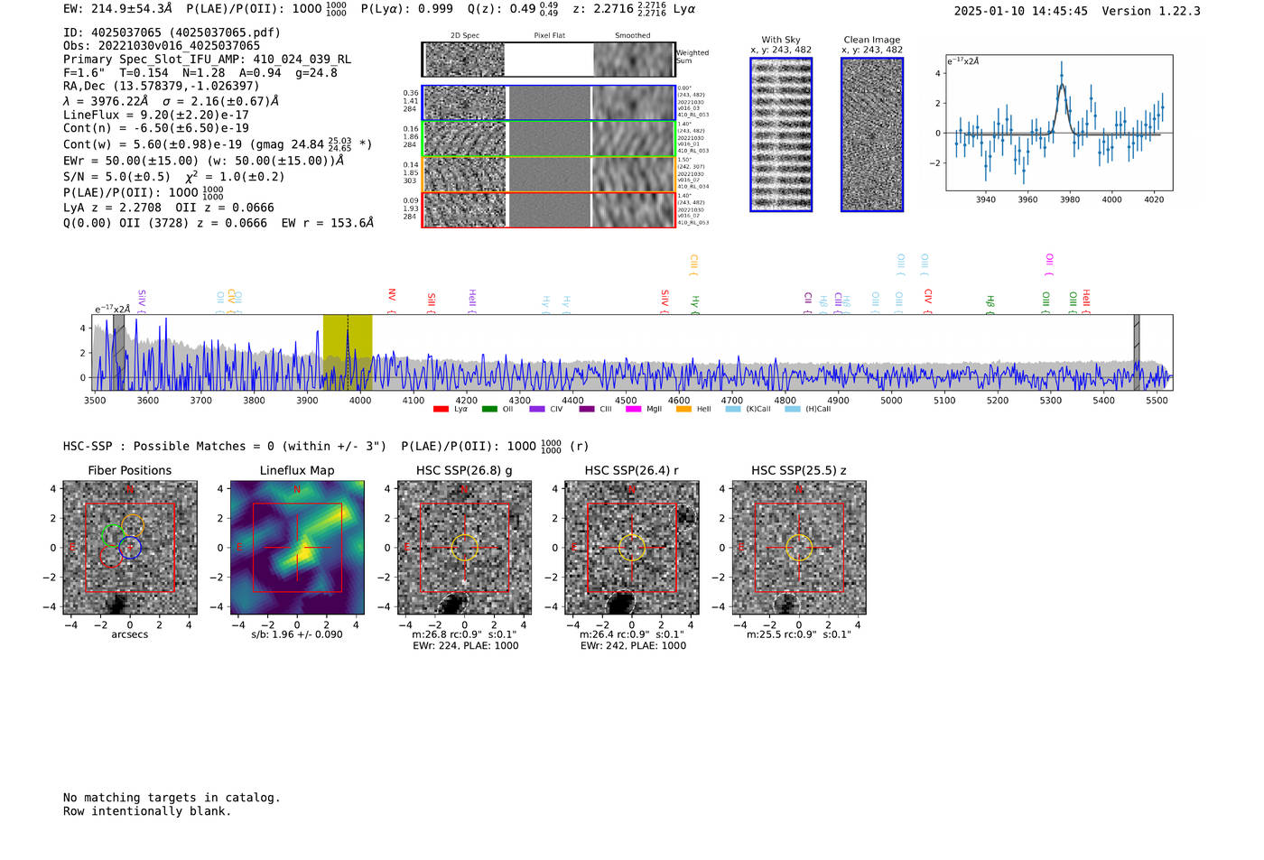Open the HSC SSP(26.4) r image
Image resolution: width=1264 pixels, height=860 pixels.
tap(632, 548)
